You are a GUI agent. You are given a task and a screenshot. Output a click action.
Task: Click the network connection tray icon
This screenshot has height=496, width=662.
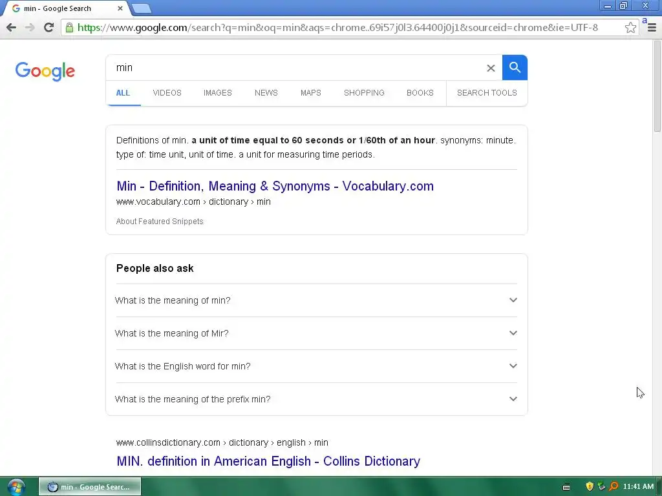[601, 486]
